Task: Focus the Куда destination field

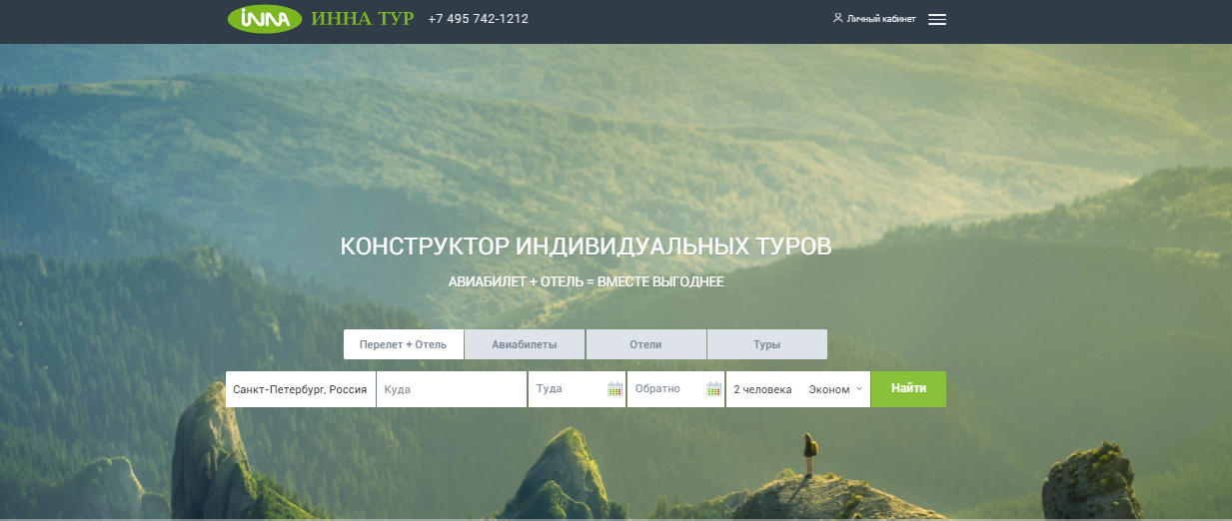Action: point(451,389)
